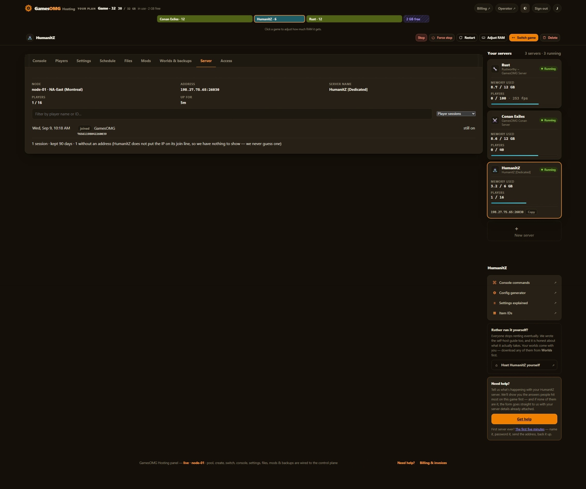Viewport: 586px width, 489px height.
Task: Switch to the Worlds & backups tab
Action: pyautogui.click(x=175, y=61)
